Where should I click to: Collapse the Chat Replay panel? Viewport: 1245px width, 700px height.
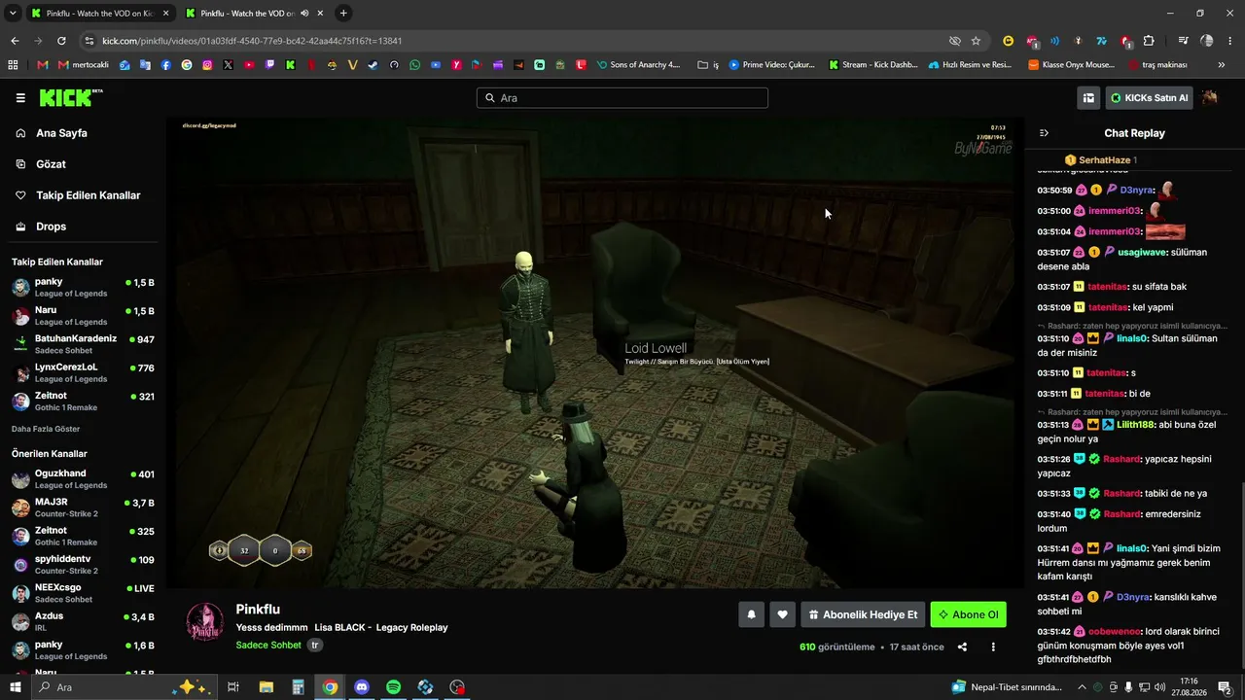(x=1044, y=133)
